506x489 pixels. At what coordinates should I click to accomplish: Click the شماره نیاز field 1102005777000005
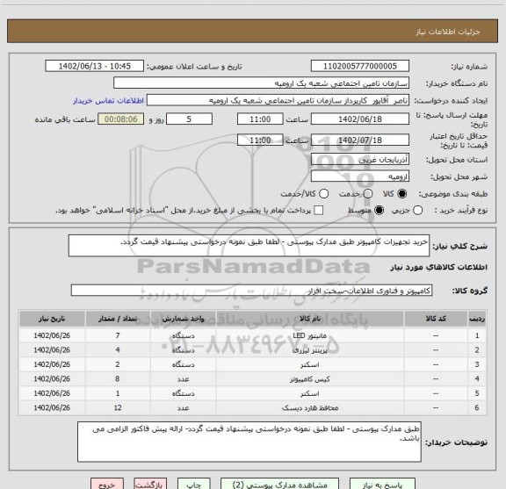click(360, 66)
